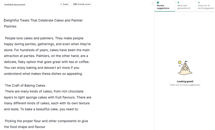Image resolution: width=215 pixels, height=130 pixels.
Task: Click the 'There are no more suggestions' text
Action: (185, 85)
